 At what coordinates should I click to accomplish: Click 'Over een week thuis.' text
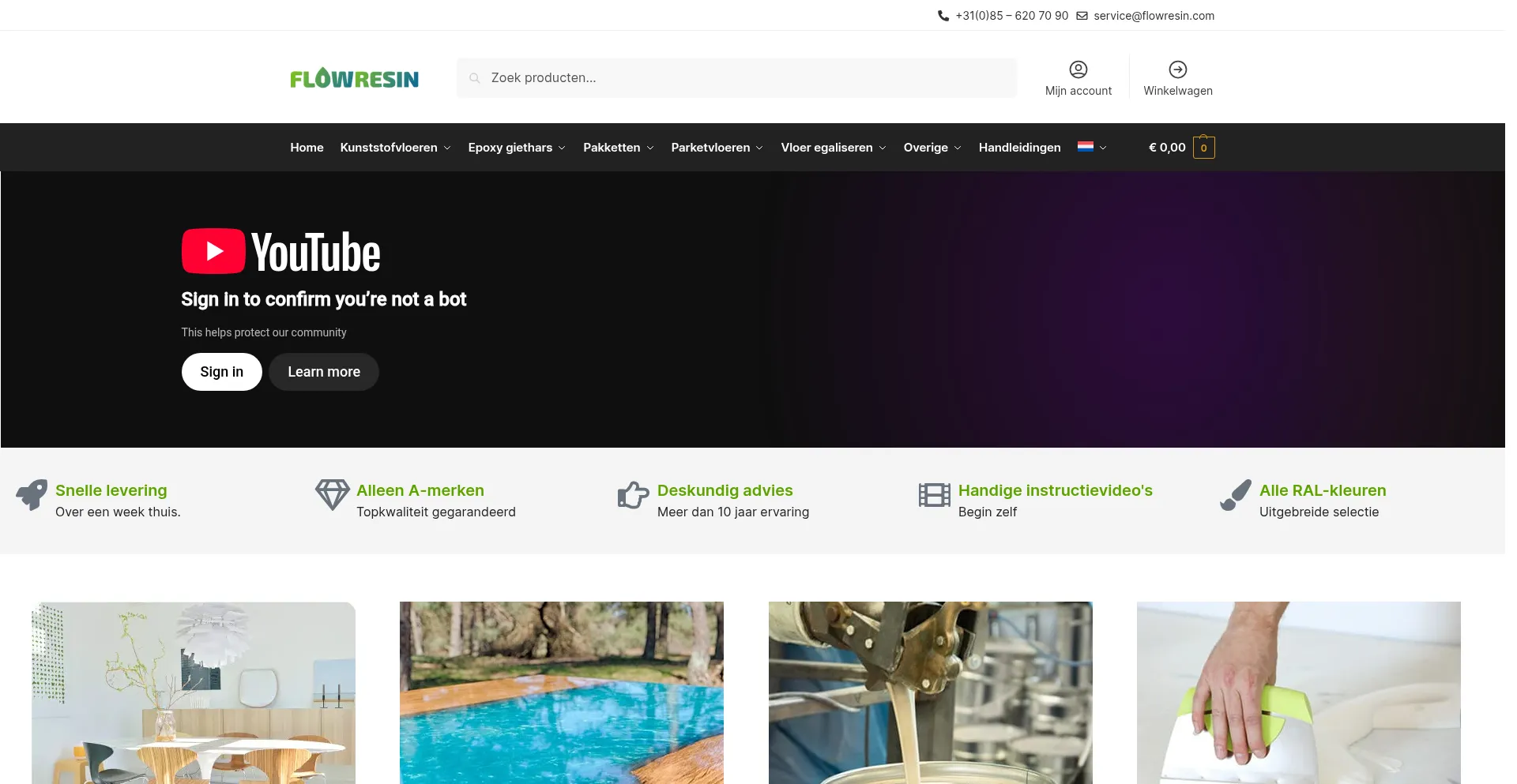tap(118, 512)
